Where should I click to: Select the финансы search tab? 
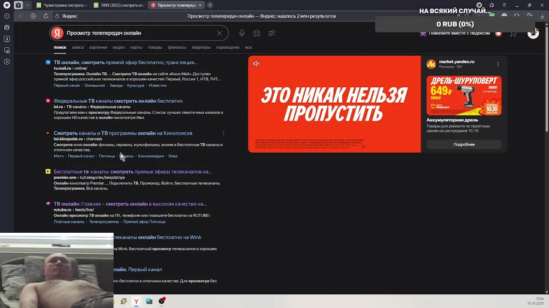pos(177,47)
